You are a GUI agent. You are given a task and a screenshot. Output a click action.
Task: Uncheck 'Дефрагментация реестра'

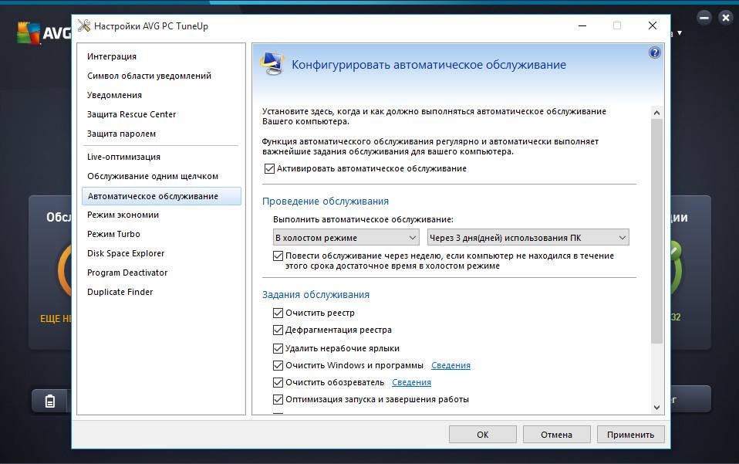[278, 330]
